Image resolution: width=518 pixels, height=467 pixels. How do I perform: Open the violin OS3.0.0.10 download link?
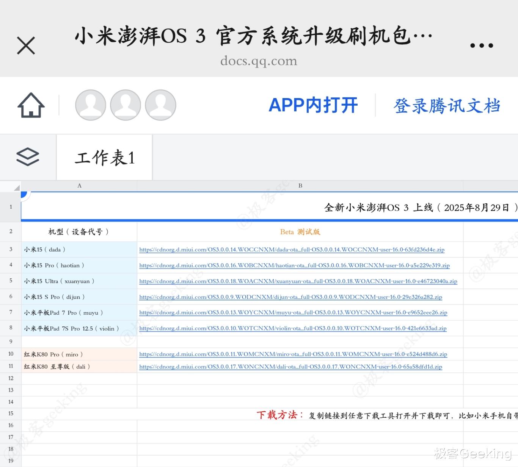pos(293,328)
